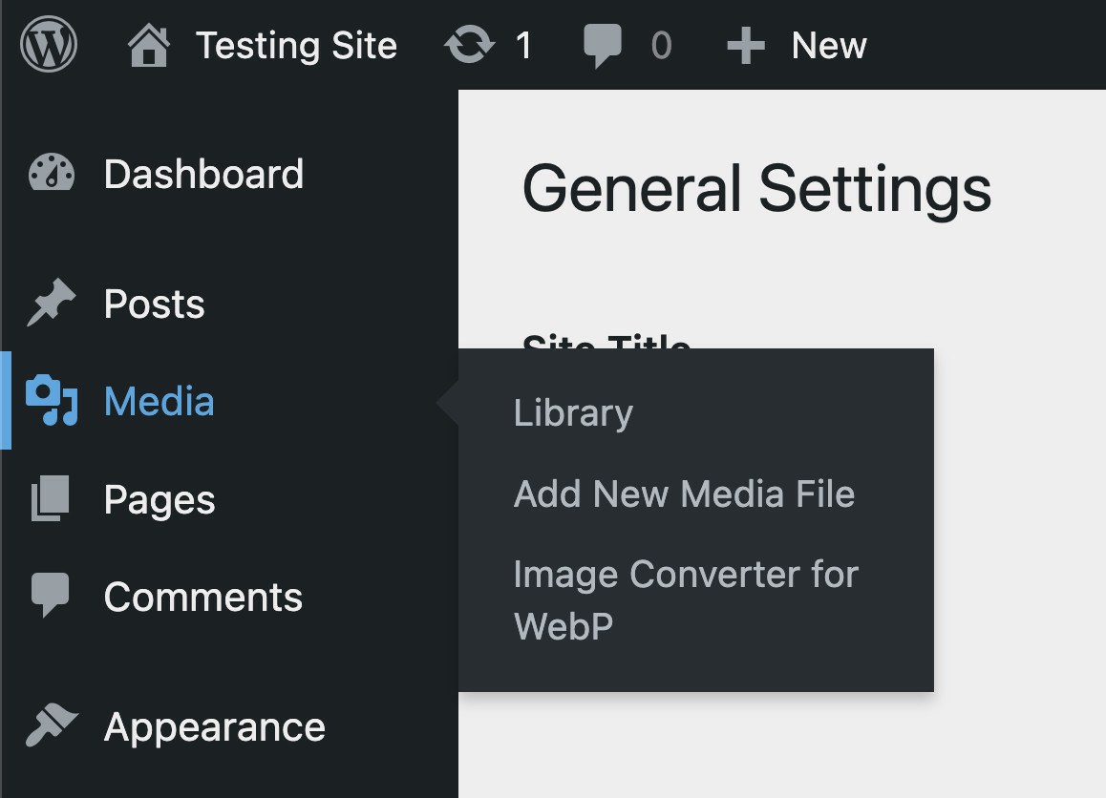Click the Pages stacked sheets icon
The image size is (1106, 798).
[x=52, y=500]
